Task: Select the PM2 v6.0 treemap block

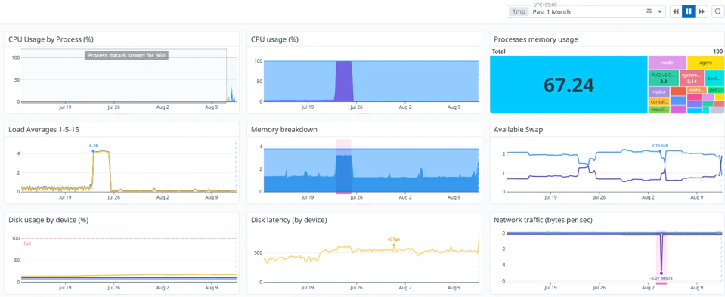Action: (x=664, y=78)
